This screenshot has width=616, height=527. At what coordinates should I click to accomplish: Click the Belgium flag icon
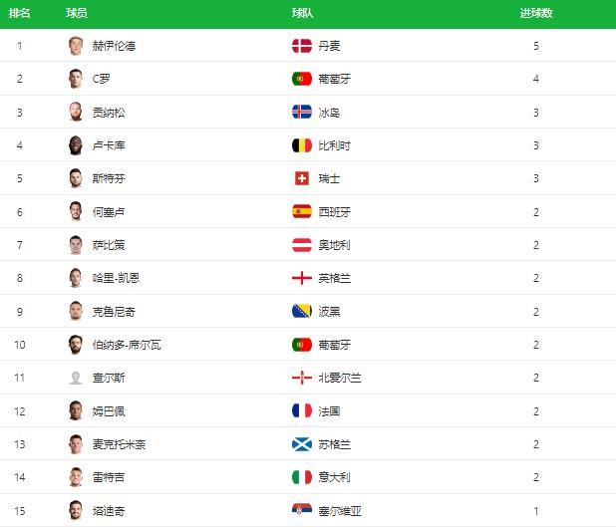click(302, 145)
